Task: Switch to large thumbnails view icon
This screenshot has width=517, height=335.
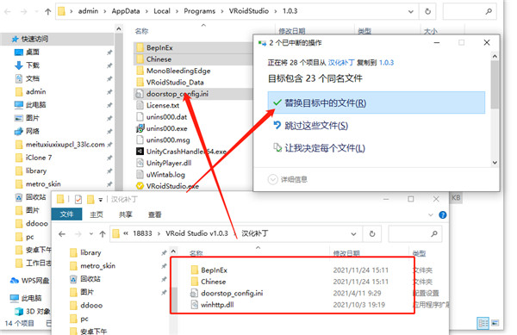Action: point(495,323)
